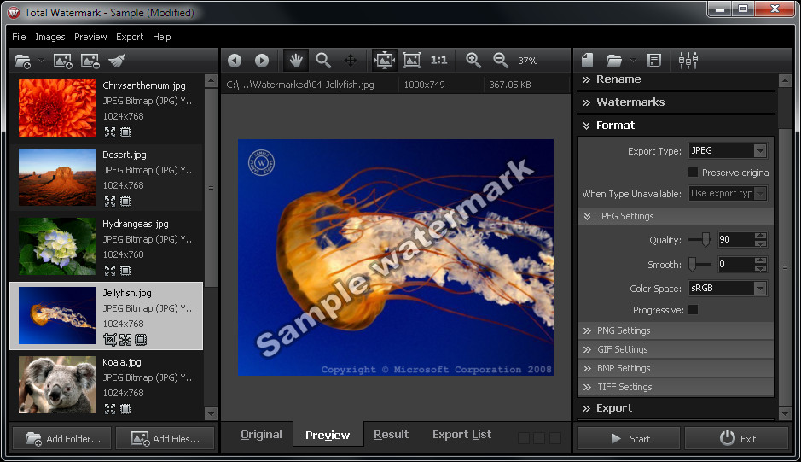
Task: Click the Add Folder button
Action: [61, 438]
